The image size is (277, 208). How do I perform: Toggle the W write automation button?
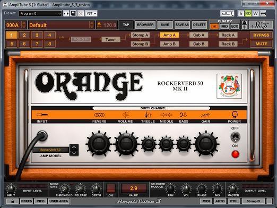tap(255, 13)
